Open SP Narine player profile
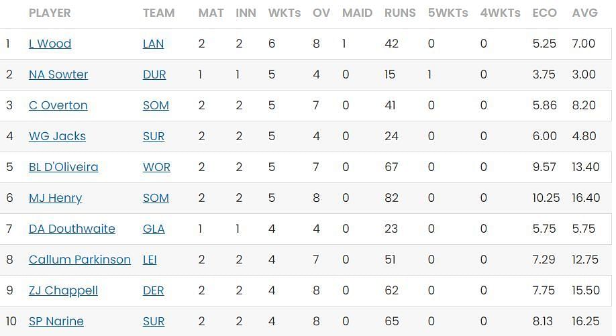The width and height of the screenshot is (616, 336). pyautogui.click(x=56, y=321)
